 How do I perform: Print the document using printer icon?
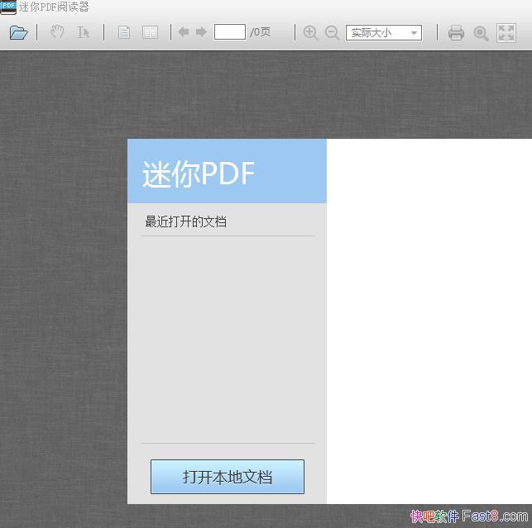point(456,33)
